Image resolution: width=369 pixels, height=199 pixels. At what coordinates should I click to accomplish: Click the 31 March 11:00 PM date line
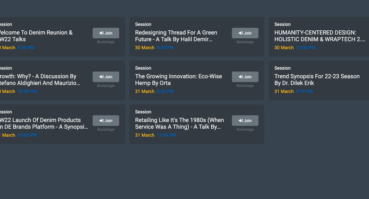(156, 135)
